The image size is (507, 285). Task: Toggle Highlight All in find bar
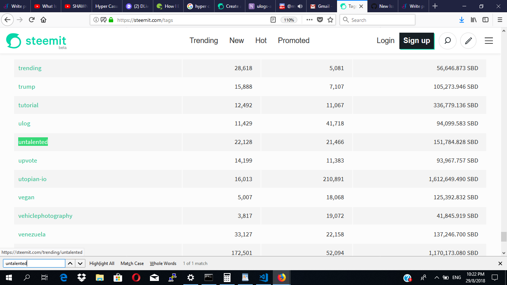click(x=102, y=263)
